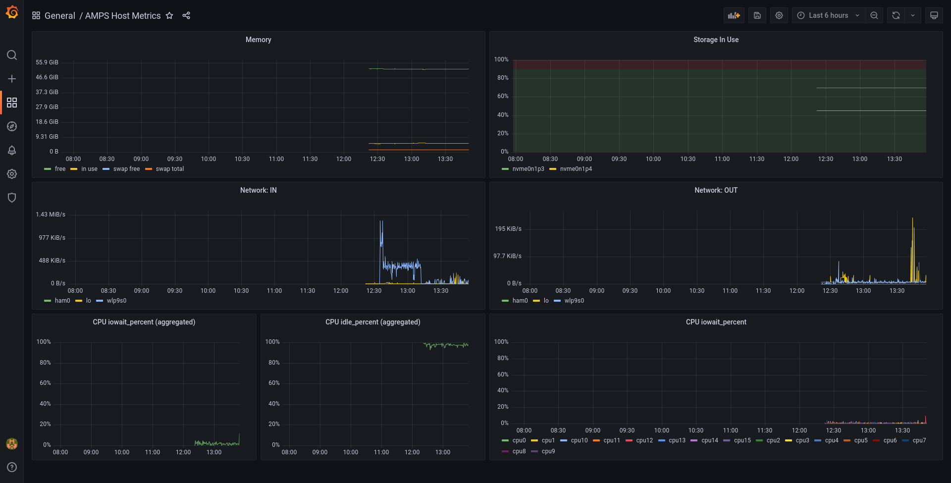The image size is (951, 483).
Task: Open the Last 6 hours time range dropdown
Action: 828,15
